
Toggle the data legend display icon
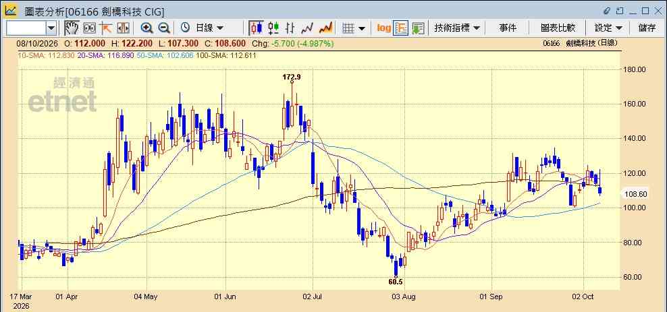[x=401, y=28]
